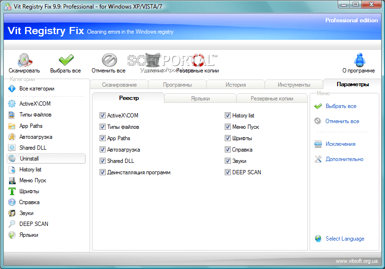
Task: Click the Сканировать scan toolbar icon
Action: (25, 60)
